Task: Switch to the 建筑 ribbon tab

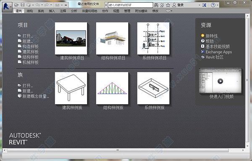Action: pos(19,11)
